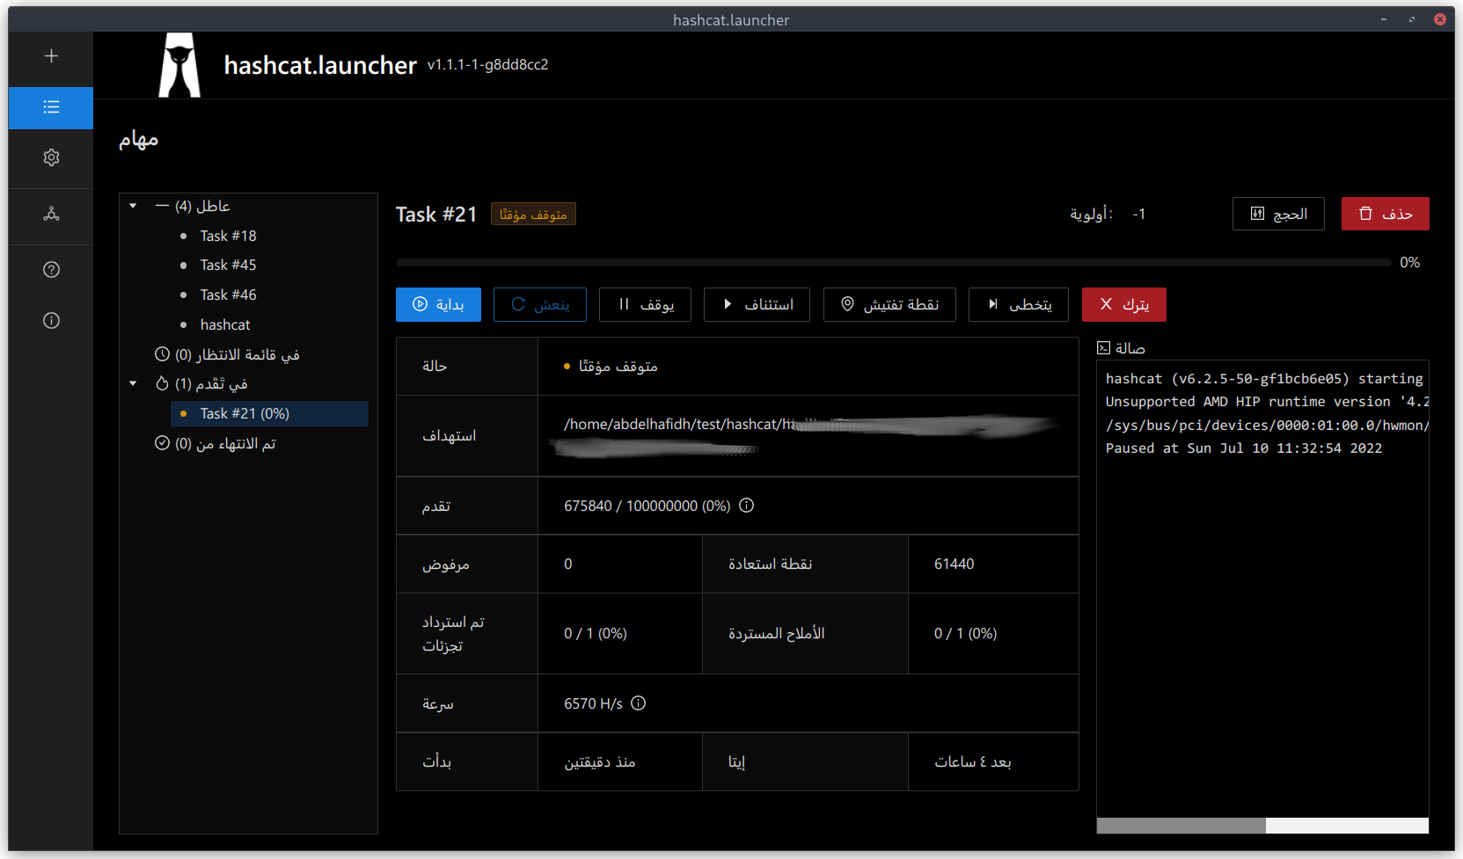Click the terminal icon beside صالة
Screen dimensions: 1463x859
[x=1103, y=348]
